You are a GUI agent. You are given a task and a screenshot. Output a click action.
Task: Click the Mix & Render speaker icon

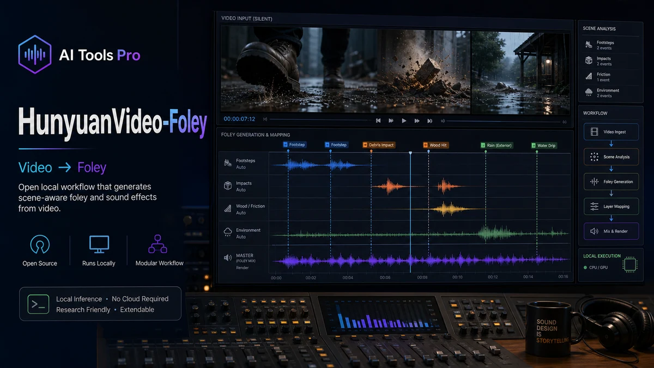[594, 231]
